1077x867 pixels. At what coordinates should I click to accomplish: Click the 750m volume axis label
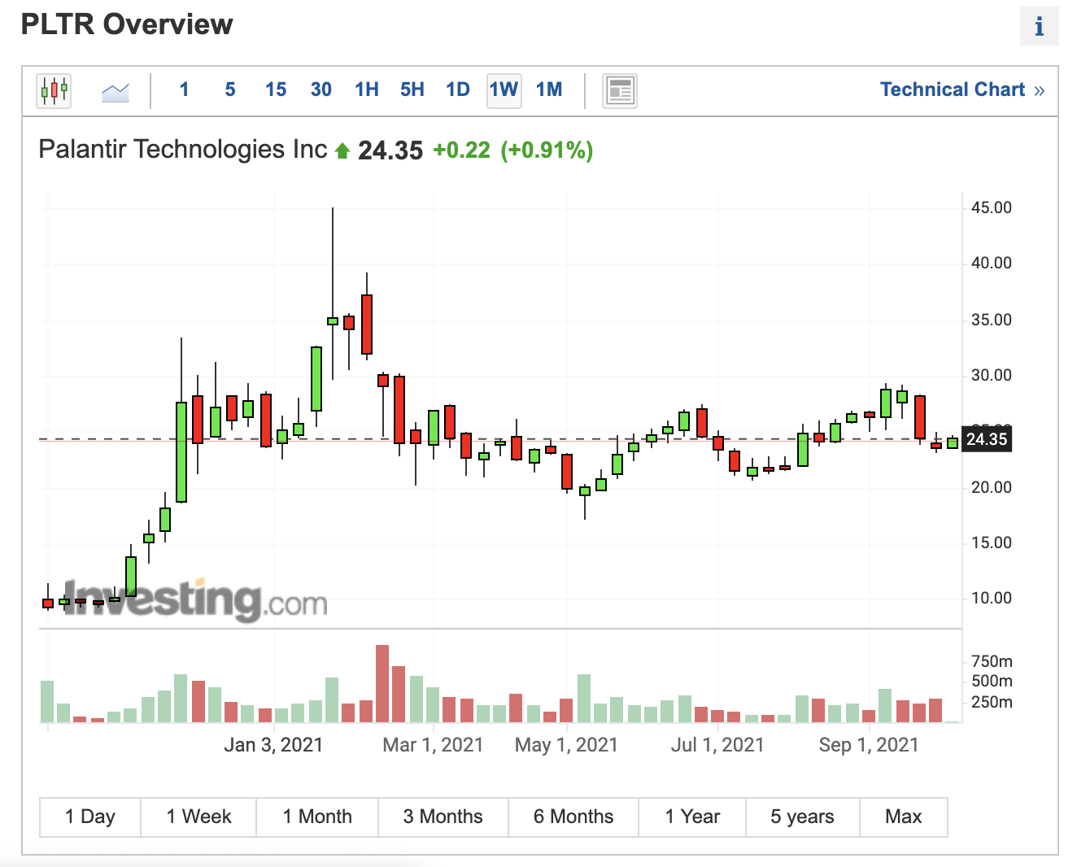point(992,661)
